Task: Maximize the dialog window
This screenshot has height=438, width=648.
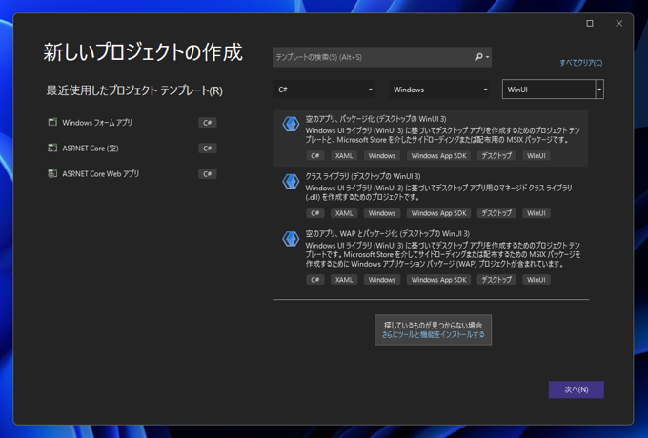Action: pyautogui.click(x=590, y=24)
